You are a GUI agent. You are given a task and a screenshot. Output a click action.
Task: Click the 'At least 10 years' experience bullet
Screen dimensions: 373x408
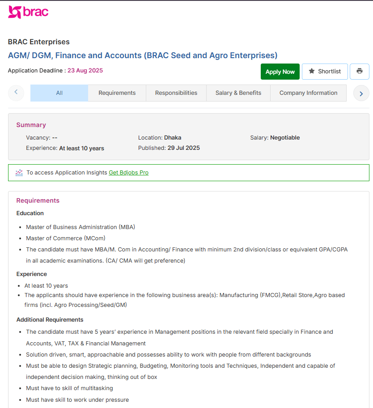tap(46, 286)
